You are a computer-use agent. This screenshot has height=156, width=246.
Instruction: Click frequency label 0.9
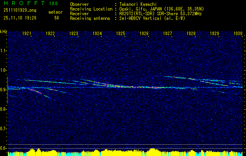click(x=3, y=90)
